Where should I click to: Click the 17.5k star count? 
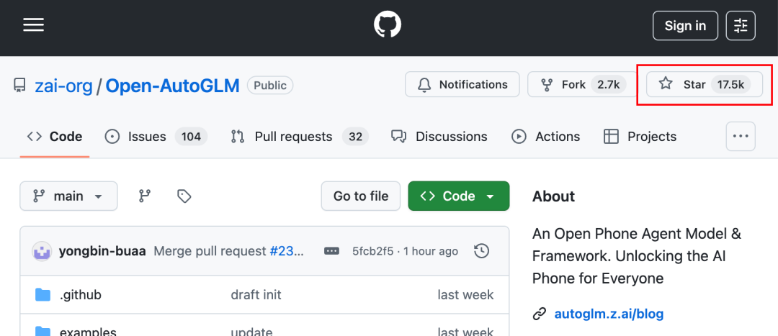[731, 84]
